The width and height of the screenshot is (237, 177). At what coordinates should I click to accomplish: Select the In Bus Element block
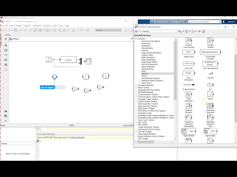tap(189, 85)
